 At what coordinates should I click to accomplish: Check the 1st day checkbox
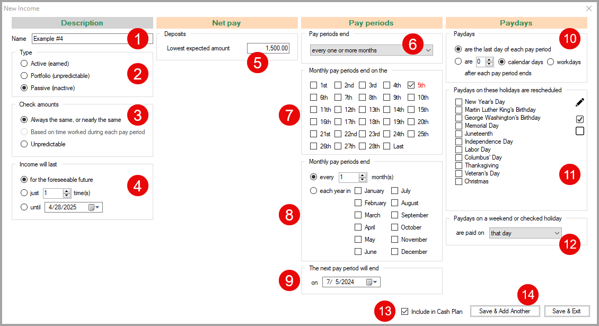coord(314,85)
